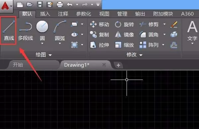Select the Polyline (多段线) tool
The image size is (199, 129).
[x=26, y=31]
